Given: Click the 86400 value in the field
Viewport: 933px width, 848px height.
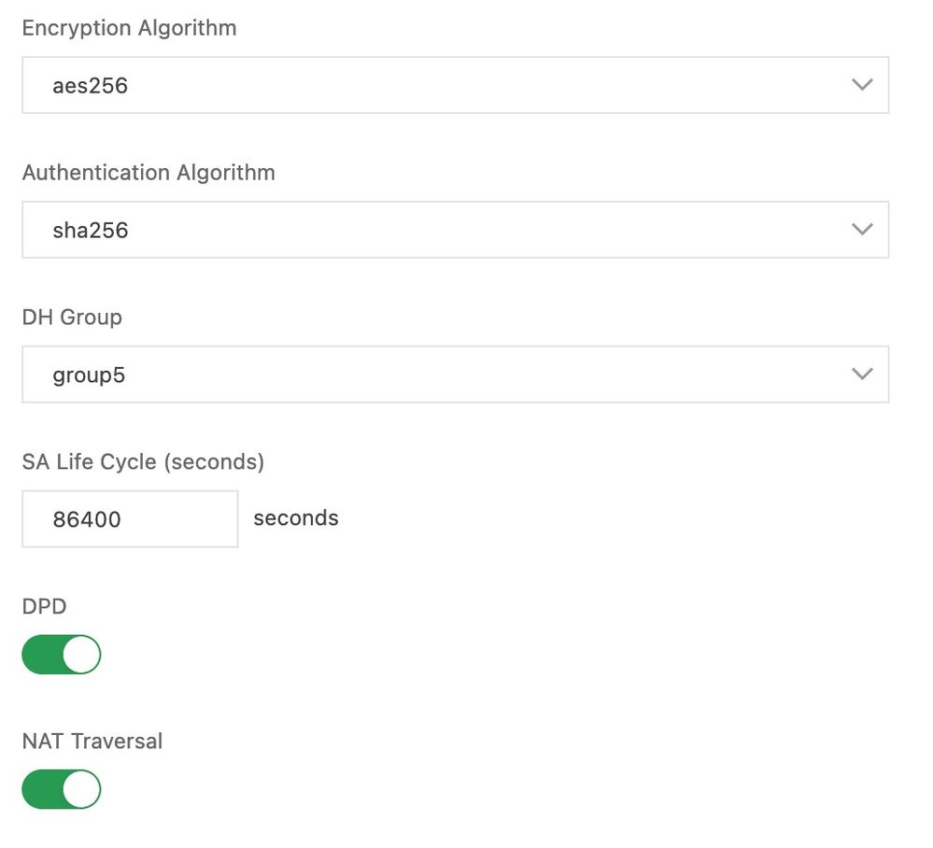Looking at the screenshot, I should [87, 519].
